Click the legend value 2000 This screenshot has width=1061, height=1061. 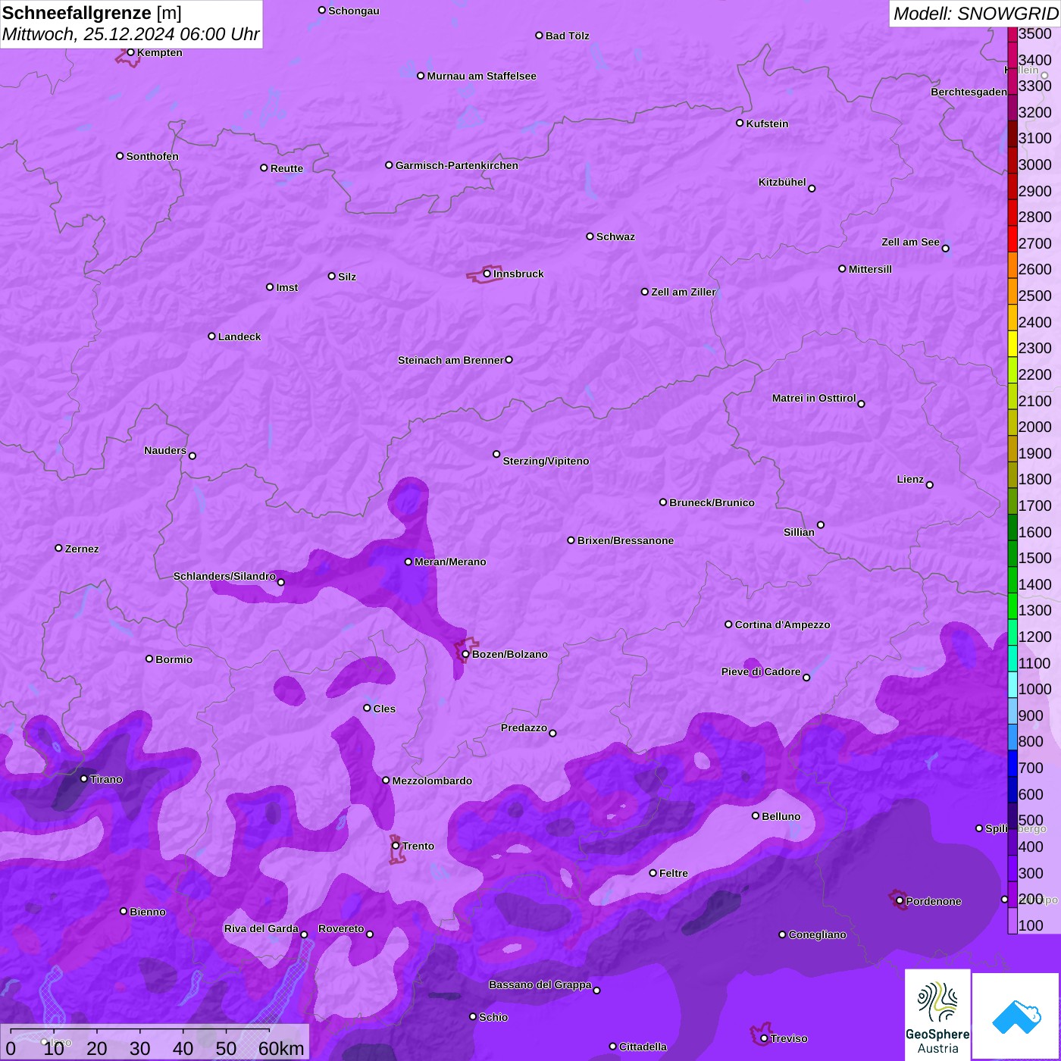(1034, 427)
